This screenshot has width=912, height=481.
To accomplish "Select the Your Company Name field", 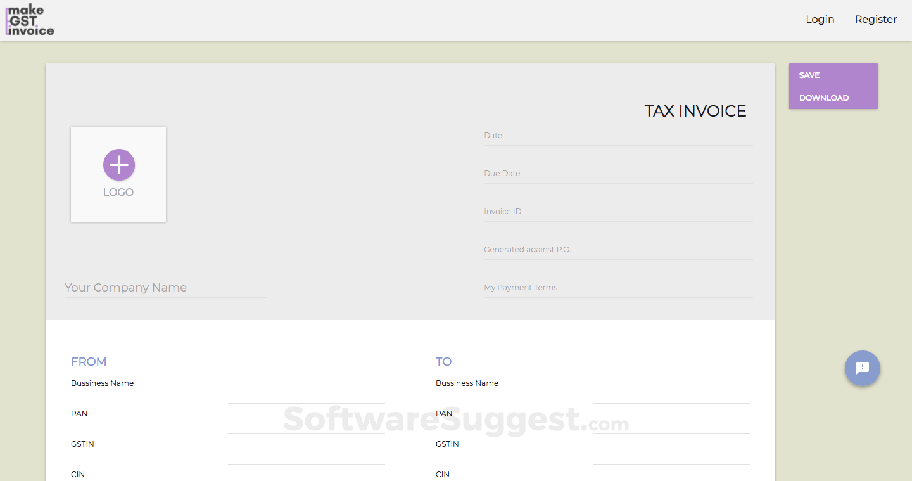I will [x=165, y=288].
